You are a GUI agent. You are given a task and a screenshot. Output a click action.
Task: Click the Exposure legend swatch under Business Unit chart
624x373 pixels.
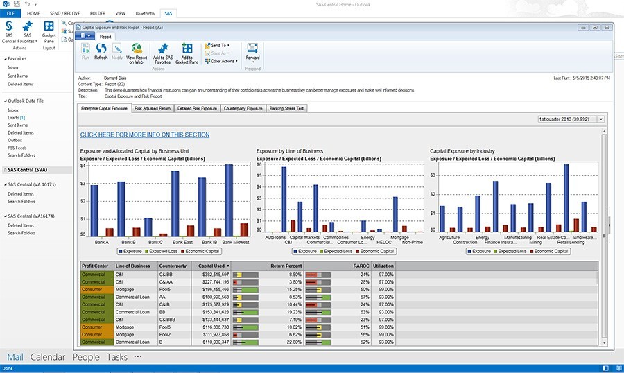pos(121,252)
